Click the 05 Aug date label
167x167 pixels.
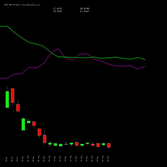coord(33,159)
